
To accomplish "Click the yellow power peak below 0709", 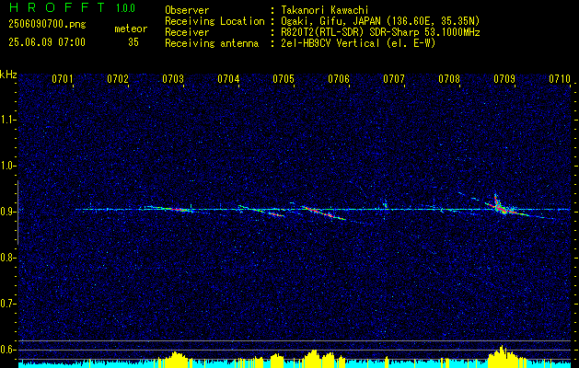I will tap(502, 357).
